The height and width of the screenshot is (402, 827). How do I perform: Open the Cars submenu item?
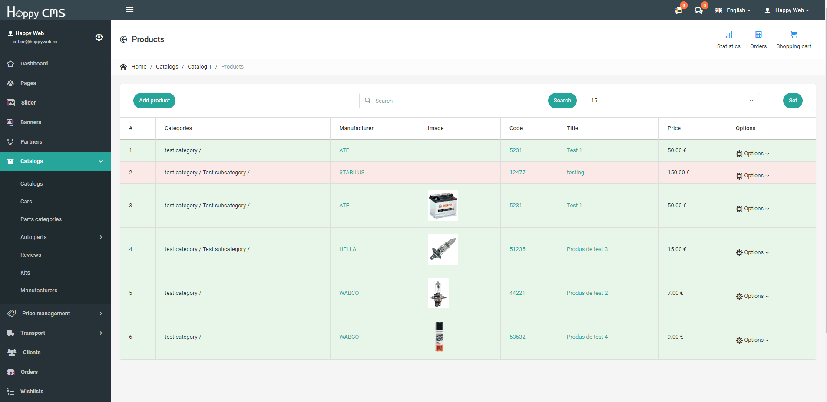point(26,202)
